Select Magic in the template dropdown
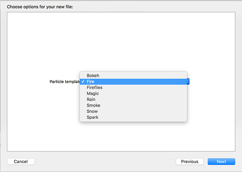 point(134,93)
